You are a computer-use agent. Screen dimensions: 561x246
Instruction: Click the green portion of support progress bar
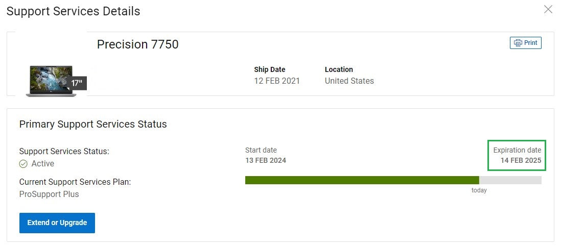pos(362,180)
